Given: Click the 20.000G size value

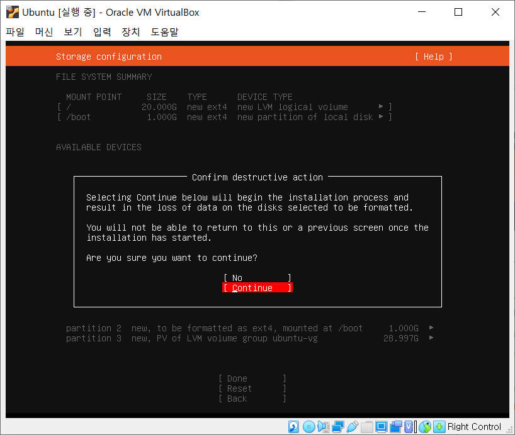Looking at the screenshot, I should 159,107.
